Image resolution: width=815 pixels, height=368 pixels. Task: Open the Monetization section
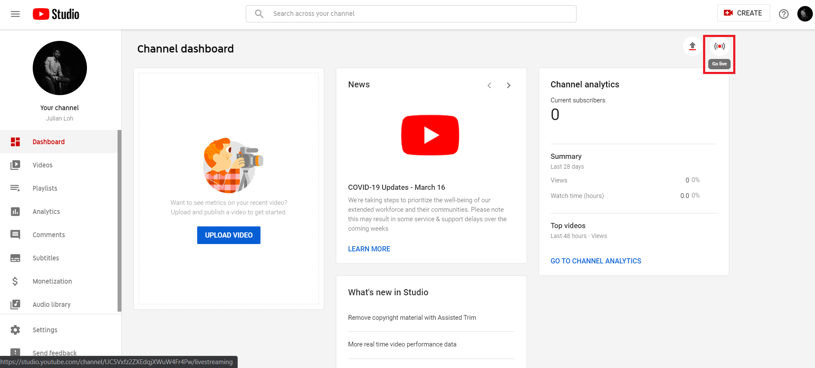[59, 281]
